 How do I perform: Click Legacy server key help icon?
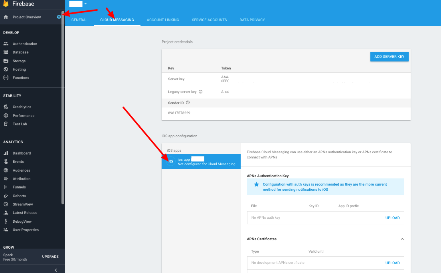coord(200,92)
